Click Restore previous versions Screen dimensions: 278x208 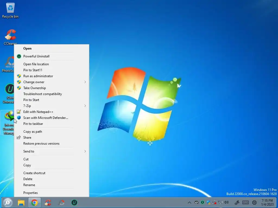pyautogui.click(x=51, y=144)
